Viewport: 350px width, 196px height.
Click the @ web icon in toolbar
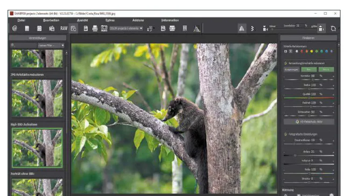click(14, 28)
